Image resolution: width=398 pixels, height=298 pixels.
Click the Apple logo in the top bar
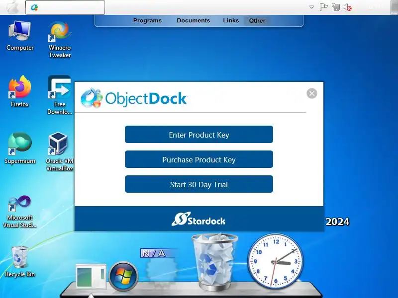point(13,7)
